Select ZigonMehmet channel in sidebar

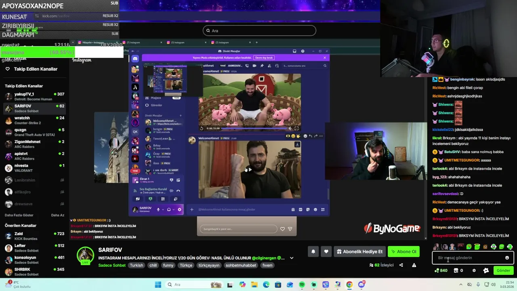34,144
